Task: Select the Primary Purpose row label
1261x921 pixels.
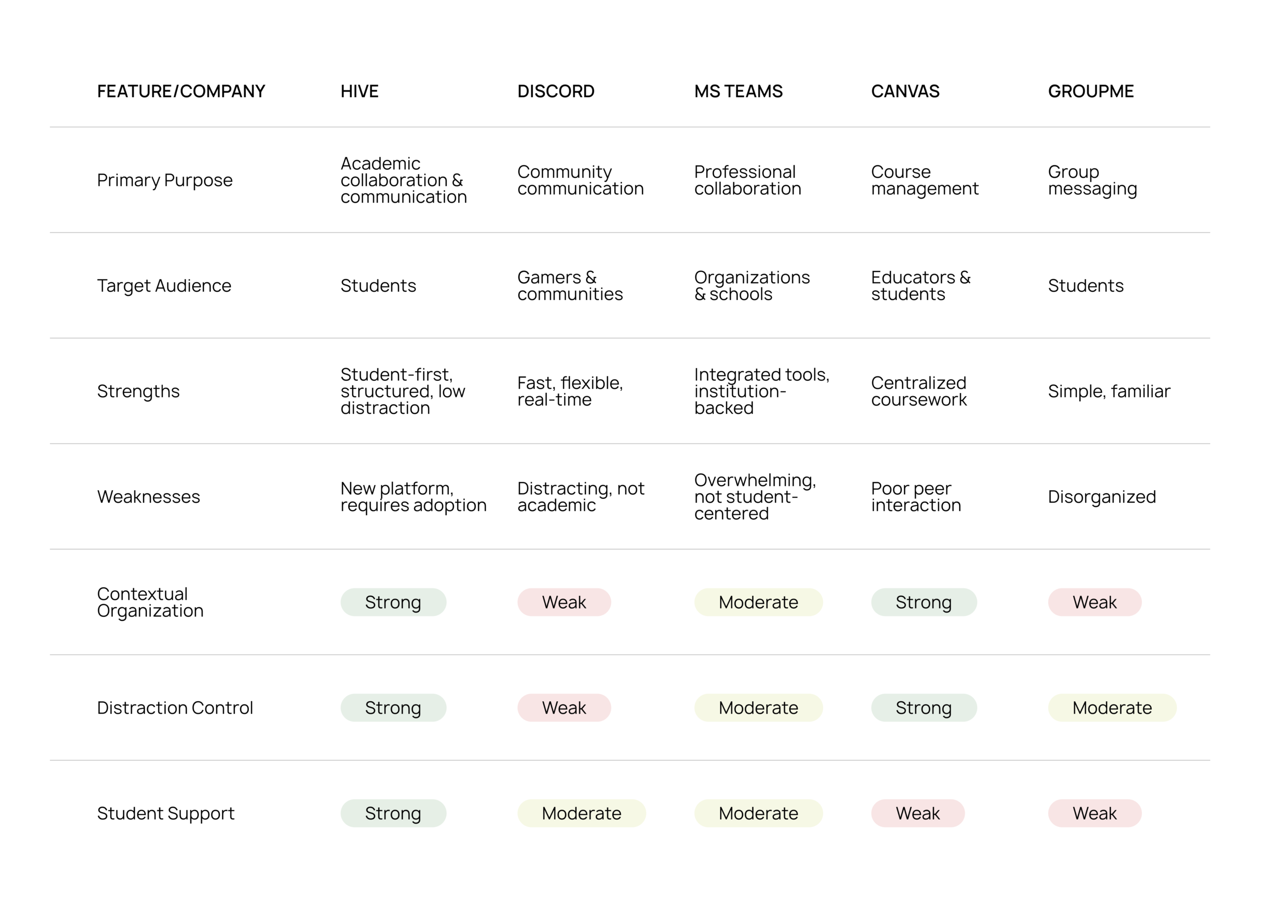Action: [165, 180]
